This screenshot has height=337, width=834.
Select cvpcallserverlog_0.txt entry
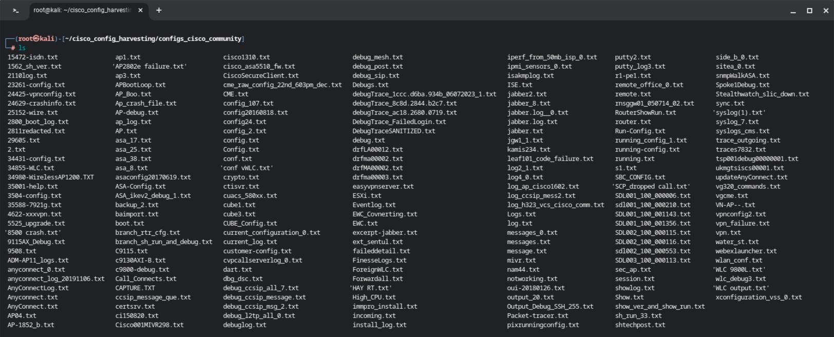[x=263, y=261]
